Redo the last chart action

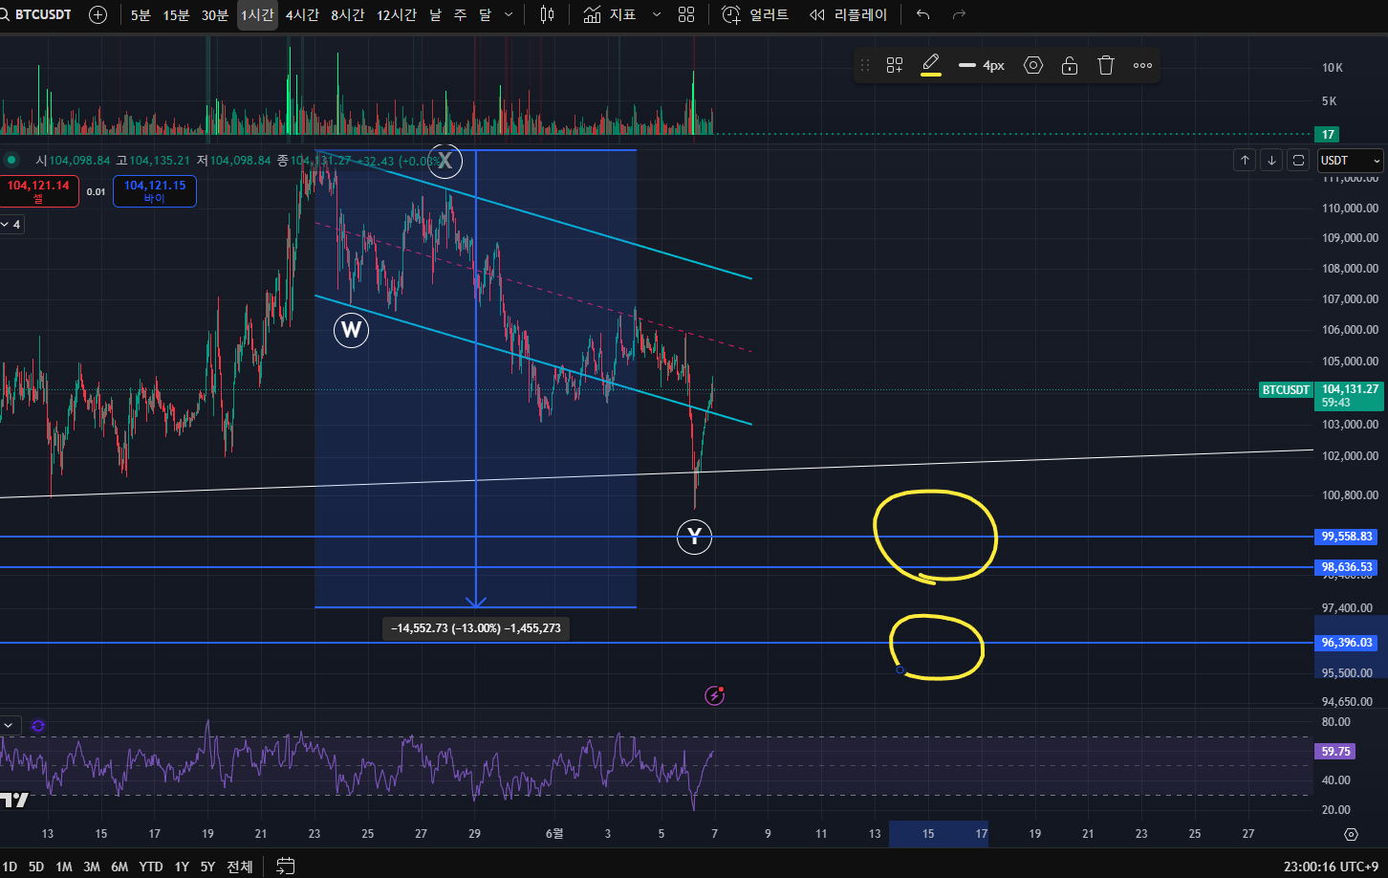click(959, 14)
